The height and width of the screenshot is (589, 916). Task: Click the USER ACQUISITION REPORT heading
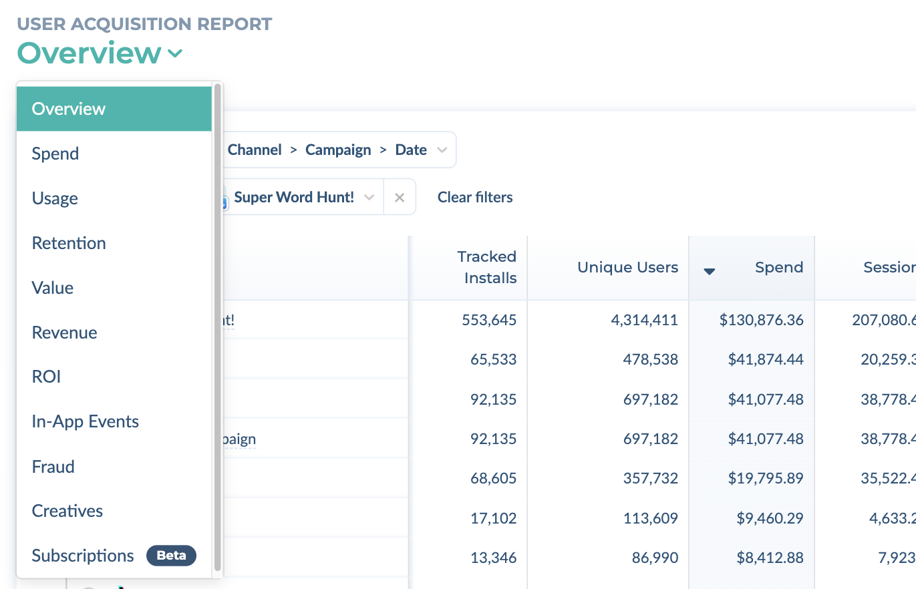144,24
